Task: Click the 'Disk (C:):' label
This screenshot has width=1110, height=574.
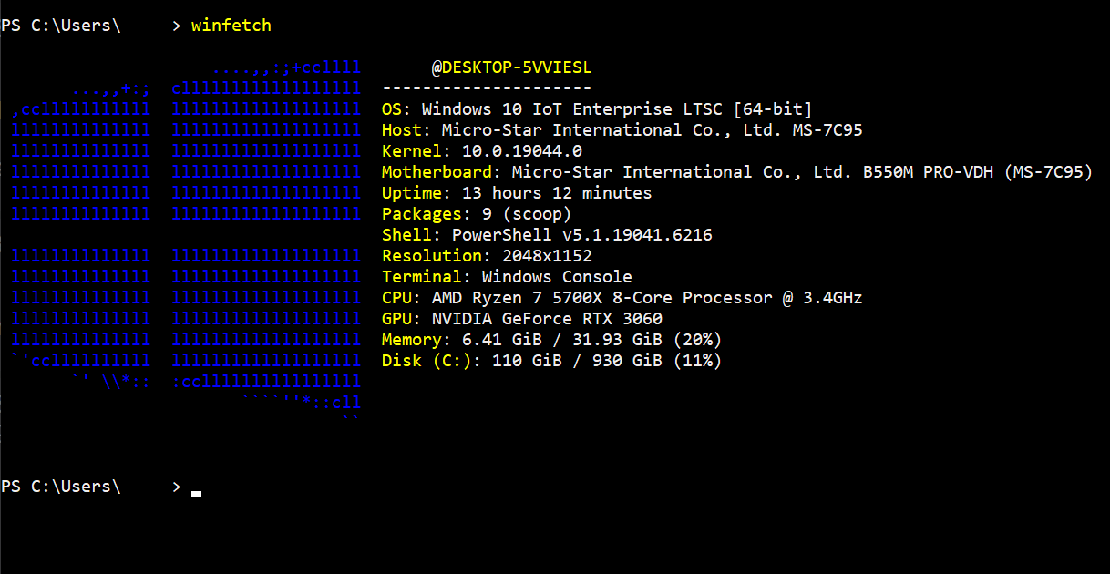Action: pos(432,361)
